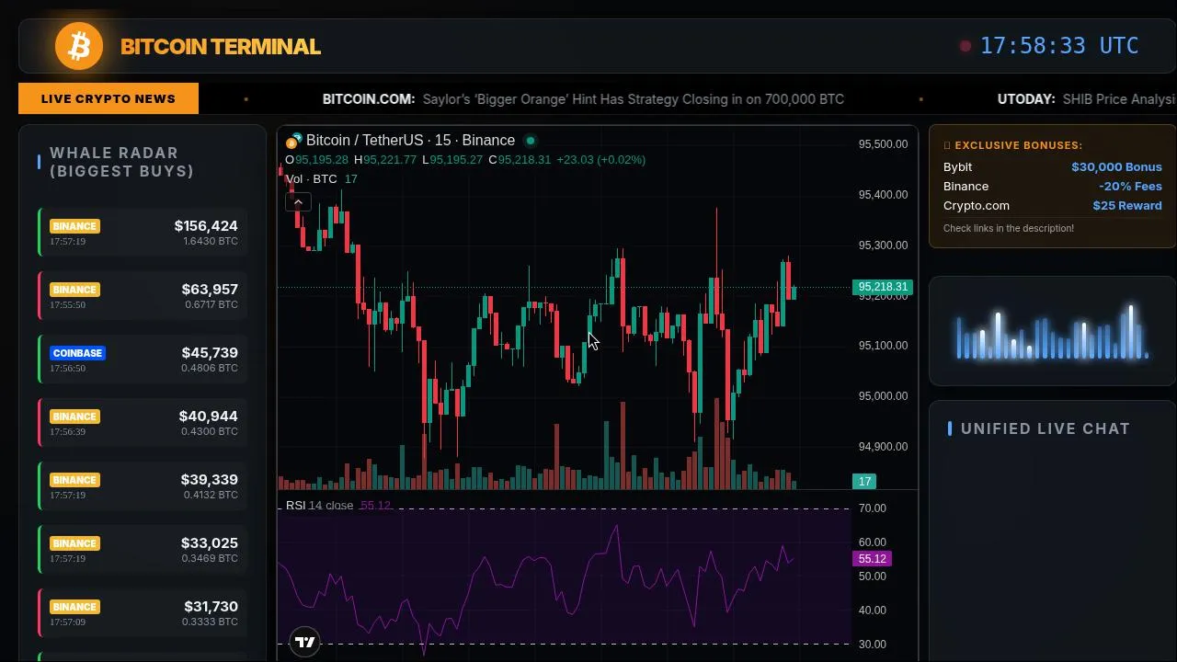Screen dimensions: 1177x662
Task: Click the Binance tag on the $63,957 buy
Action: pos(74,290)
